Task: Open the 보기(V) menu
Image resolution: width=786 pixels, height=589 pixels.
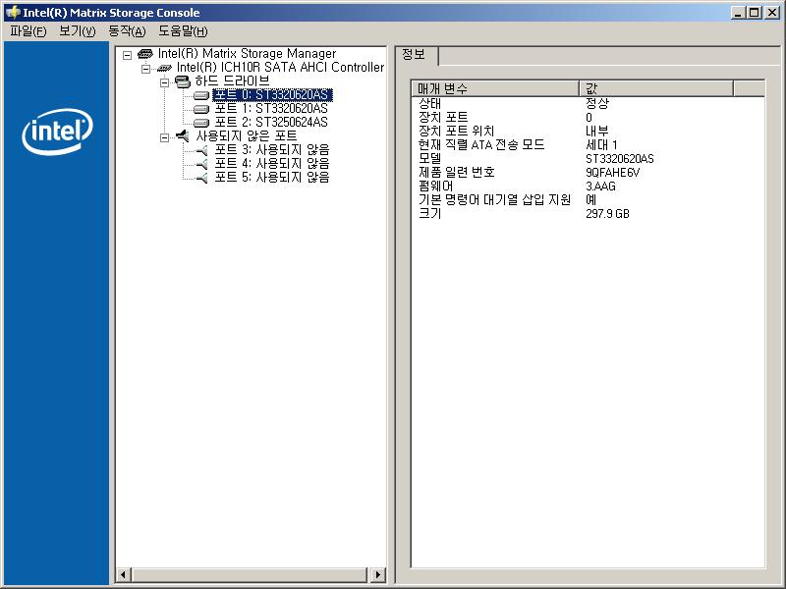Action: [78, 31]
